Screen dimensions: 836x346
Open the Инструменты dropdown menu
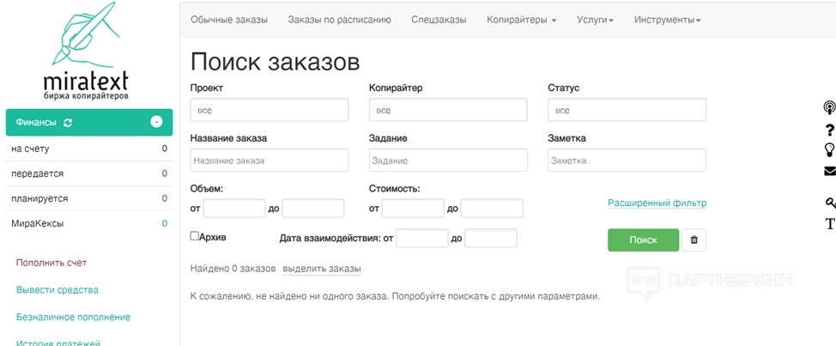[667, 20]
